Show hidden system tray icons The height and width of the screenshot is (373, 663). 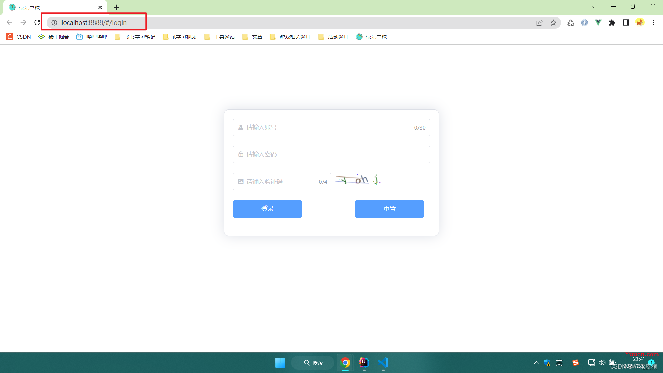click(536, 363)
